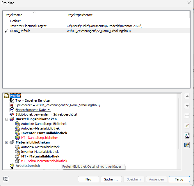Click the Inventor-Materialbibliothek icon under Materialbibliotheken
This screenshot has width=194, height=186.
(x=17, y=152)
